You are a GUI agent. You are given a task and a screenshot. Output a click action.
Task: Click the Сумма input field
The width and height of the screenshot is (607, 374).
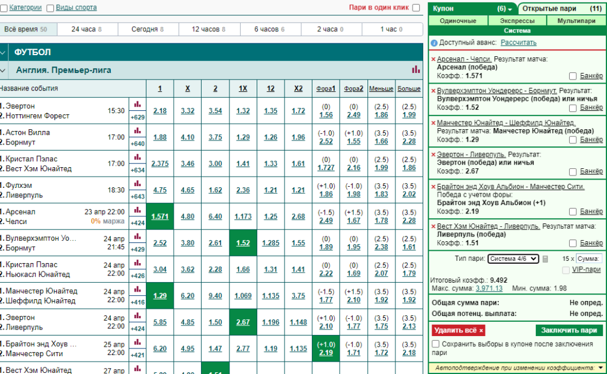[589, 258]
